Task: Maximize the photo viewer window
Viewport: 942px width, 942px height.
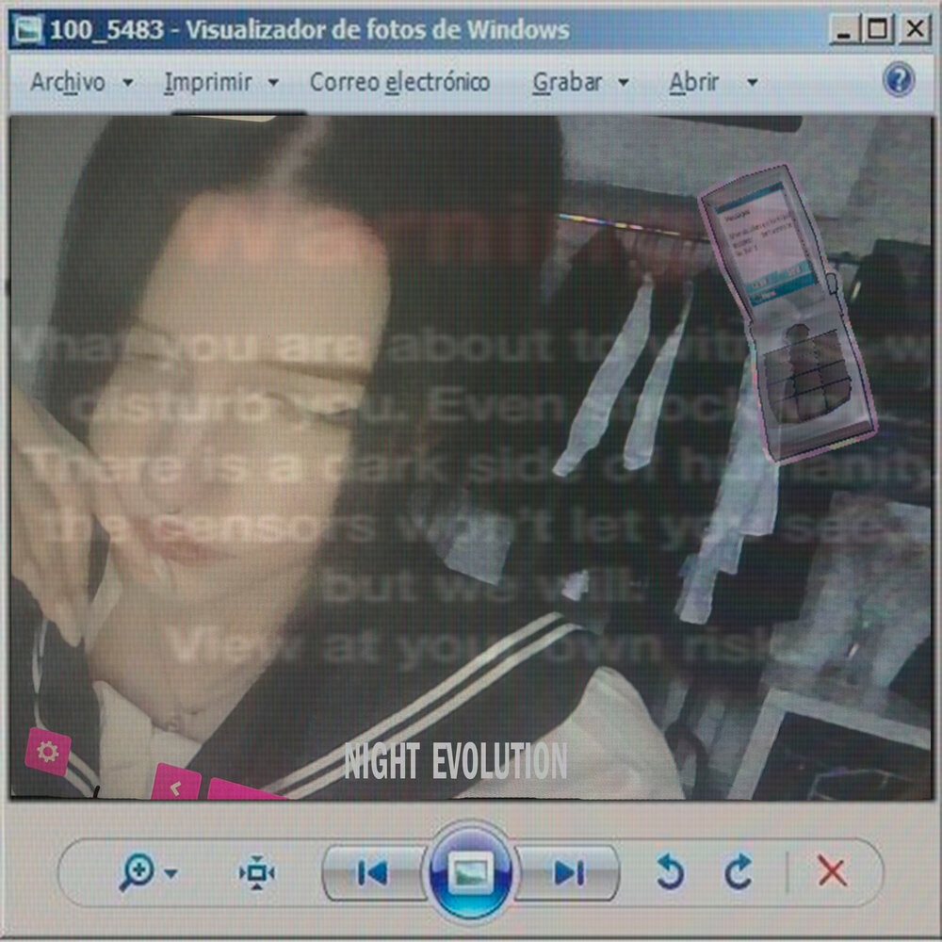Action: coord(877,30)
